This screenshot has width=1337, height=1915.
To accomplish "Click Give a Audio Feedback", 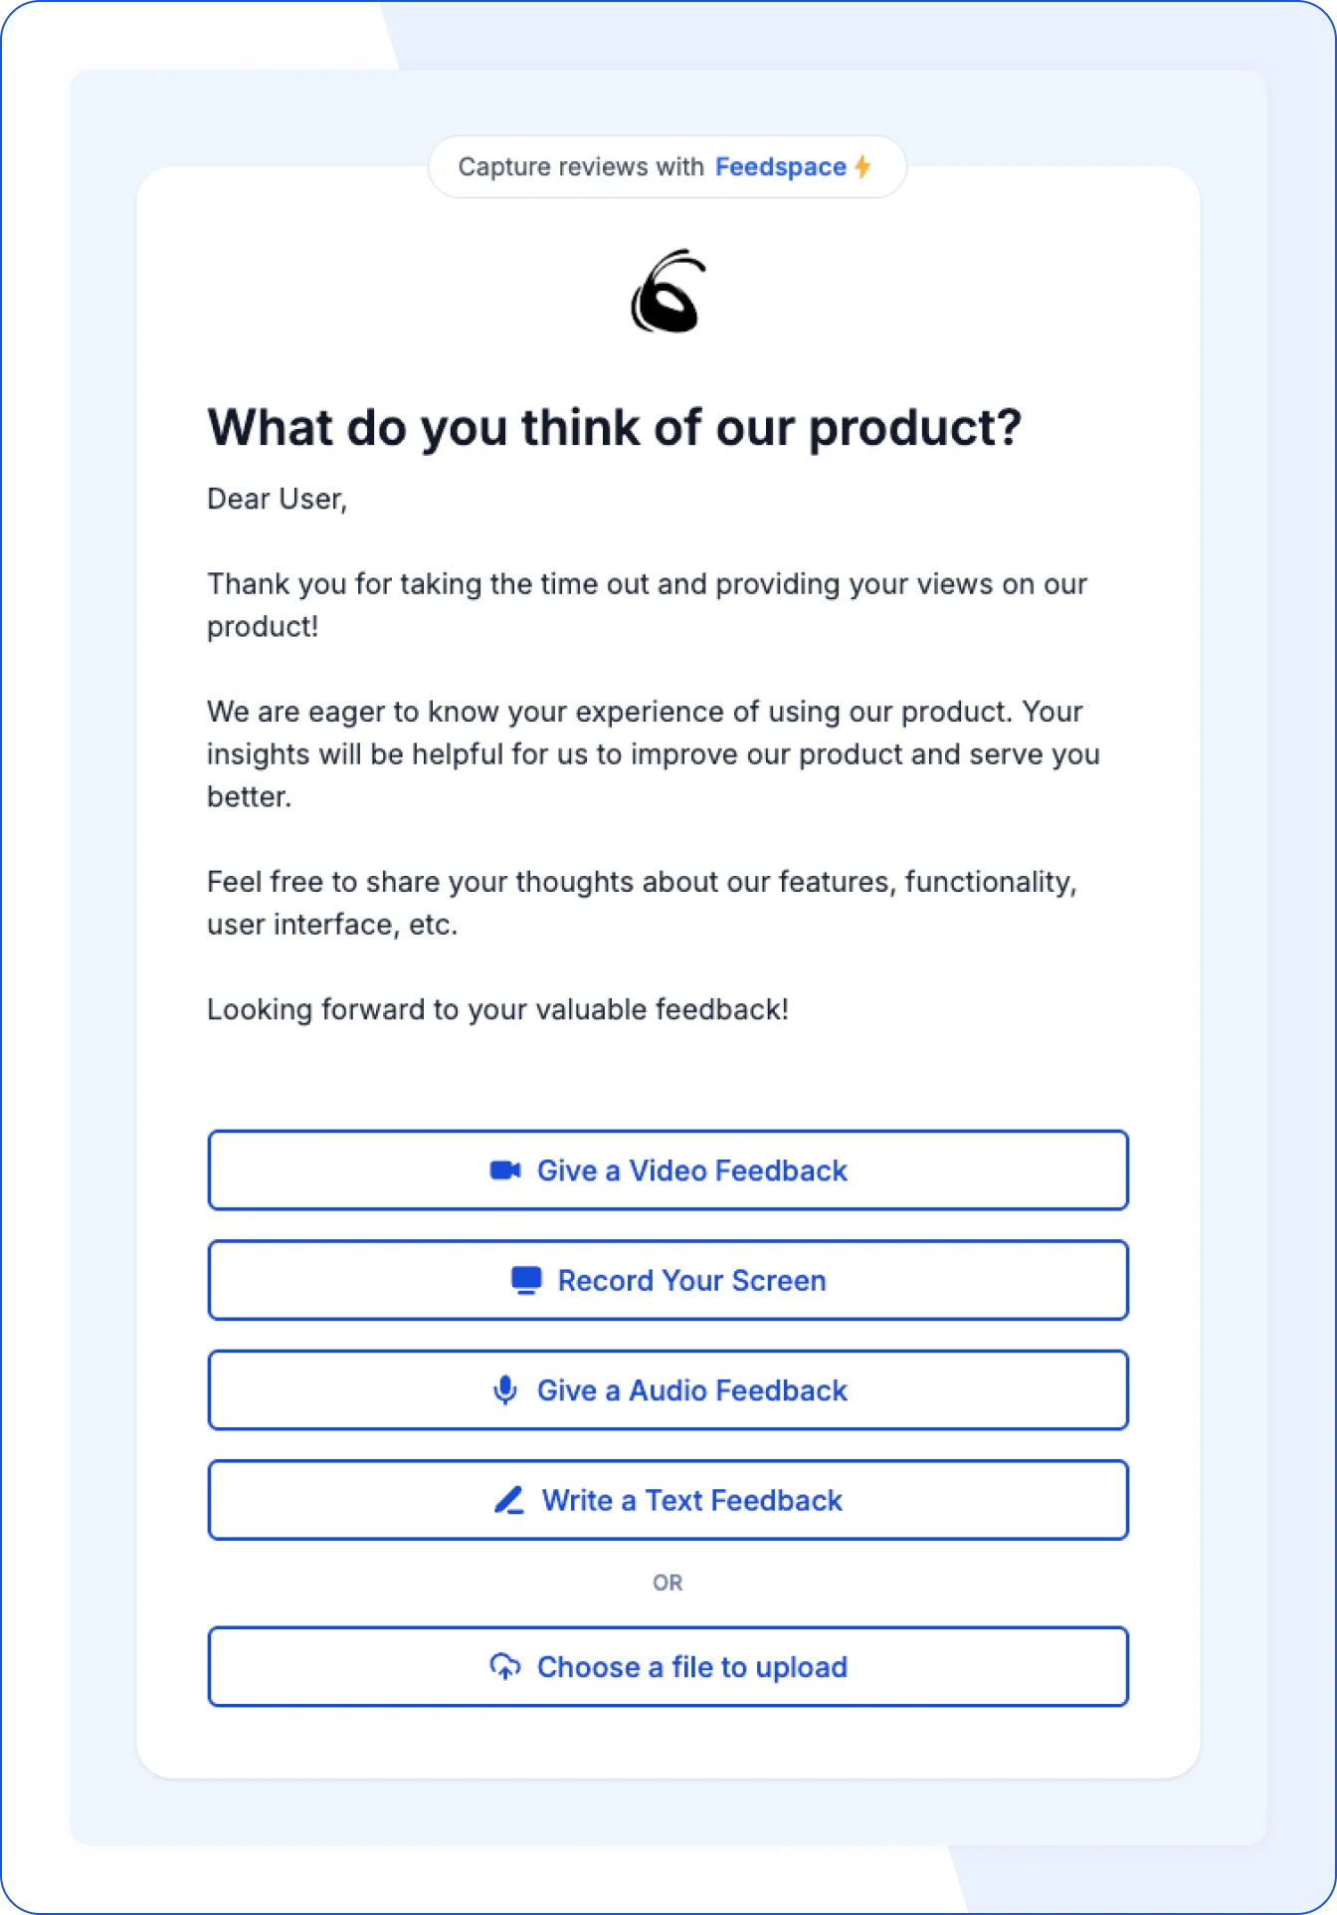I will (668, 1389).
